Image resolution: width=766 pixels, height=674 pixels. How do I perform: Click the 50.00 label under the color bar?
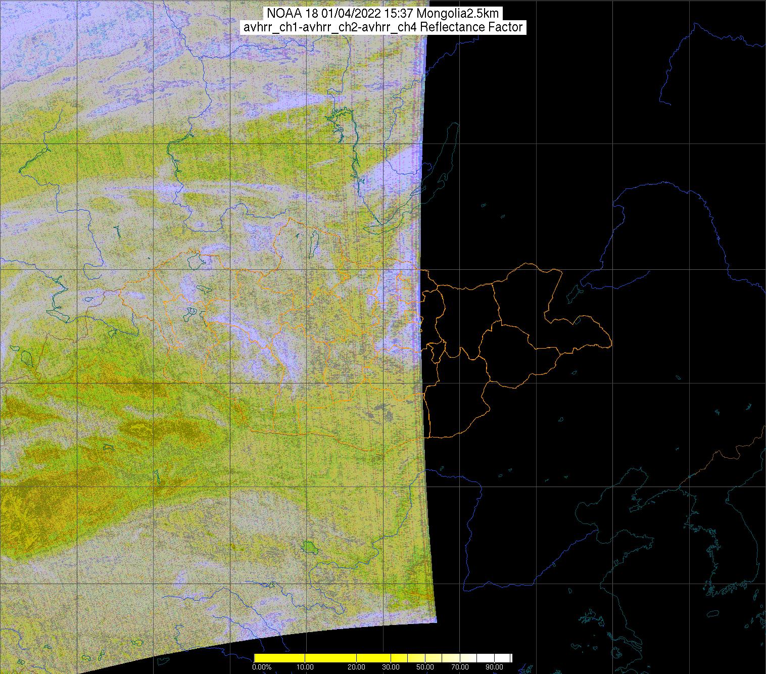tap(425, 667)
